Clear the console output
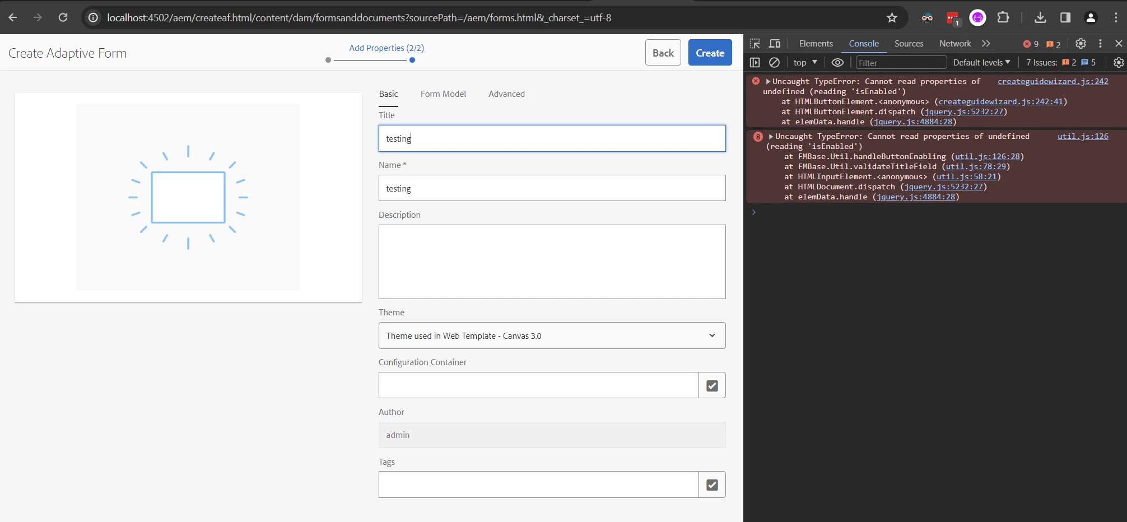1127x522 pixels. pos(774,62)
